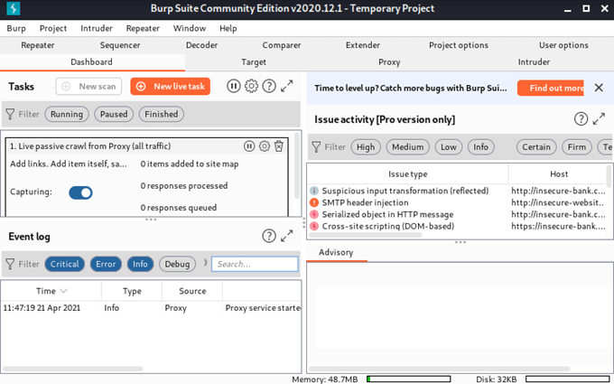Click the SMTP header injection severity icon

[x=314, y=202]
